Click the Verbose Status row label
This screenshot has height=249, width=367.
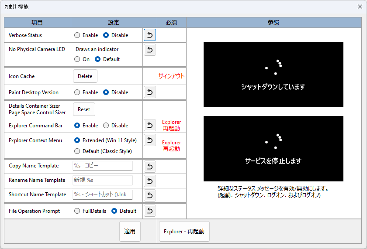[x=25, y=35]
